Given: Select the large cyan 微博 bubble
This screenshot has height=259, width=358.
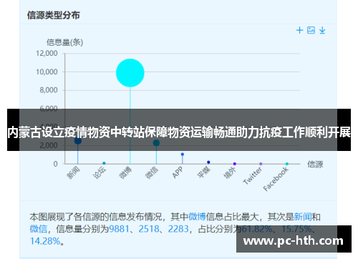Looking at the screenshot, I should [x=130, y=73].
